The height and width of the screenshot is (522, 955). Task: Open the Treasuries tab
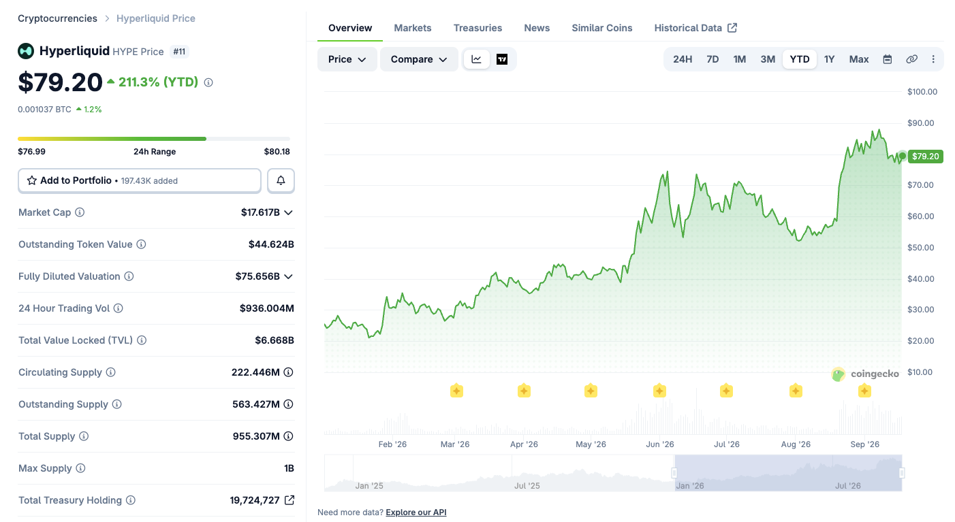(x=478, y=28)
